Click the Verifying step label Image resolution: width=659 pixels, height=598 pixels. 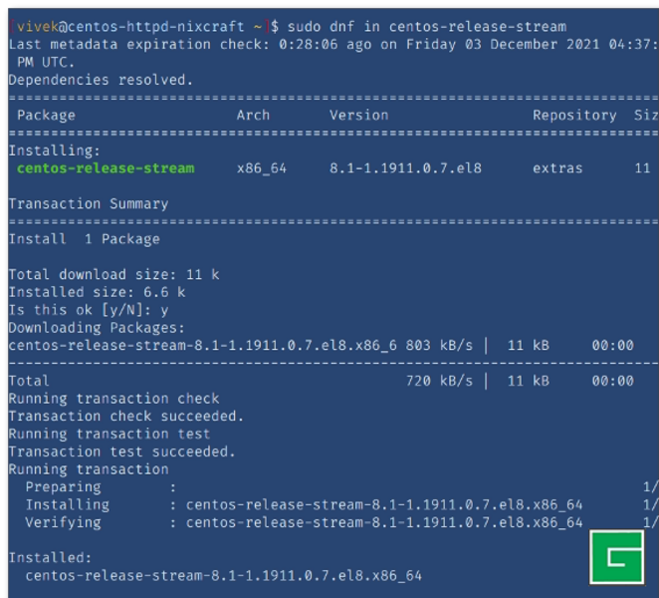point(63,522)
